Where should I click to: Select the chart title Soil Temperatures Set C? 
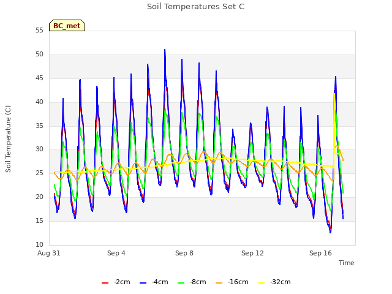pyautogui.click(x=196, y=7)
